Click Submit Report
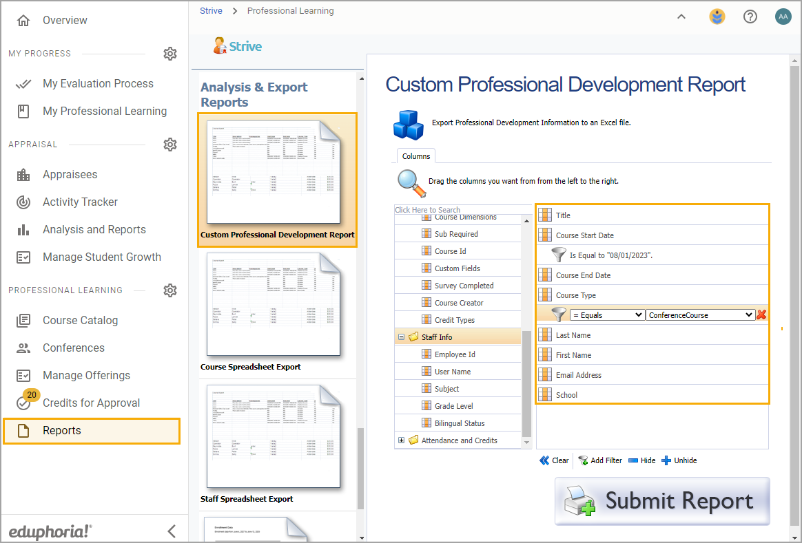 pos(662,501)
